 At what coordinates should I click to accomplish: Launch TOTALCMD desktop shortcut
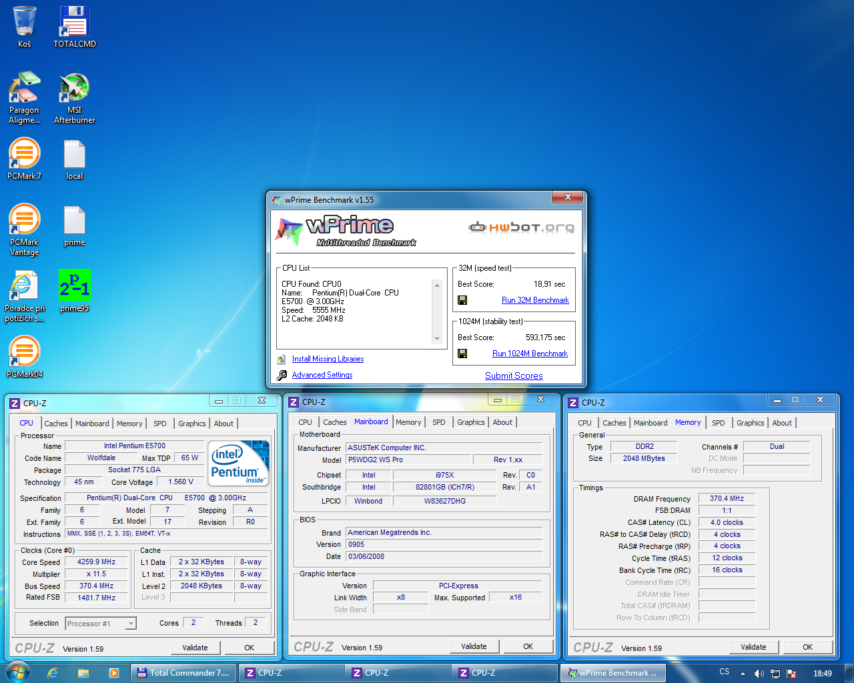(x=74, y=27)
